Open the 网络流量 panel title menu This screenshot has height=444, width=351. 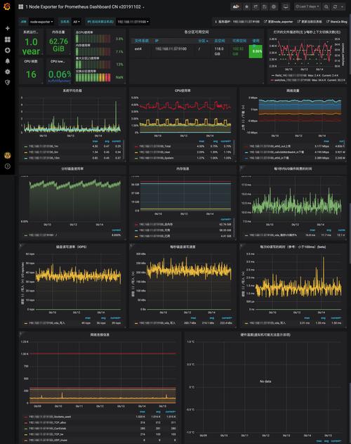[x=293, y=91]
